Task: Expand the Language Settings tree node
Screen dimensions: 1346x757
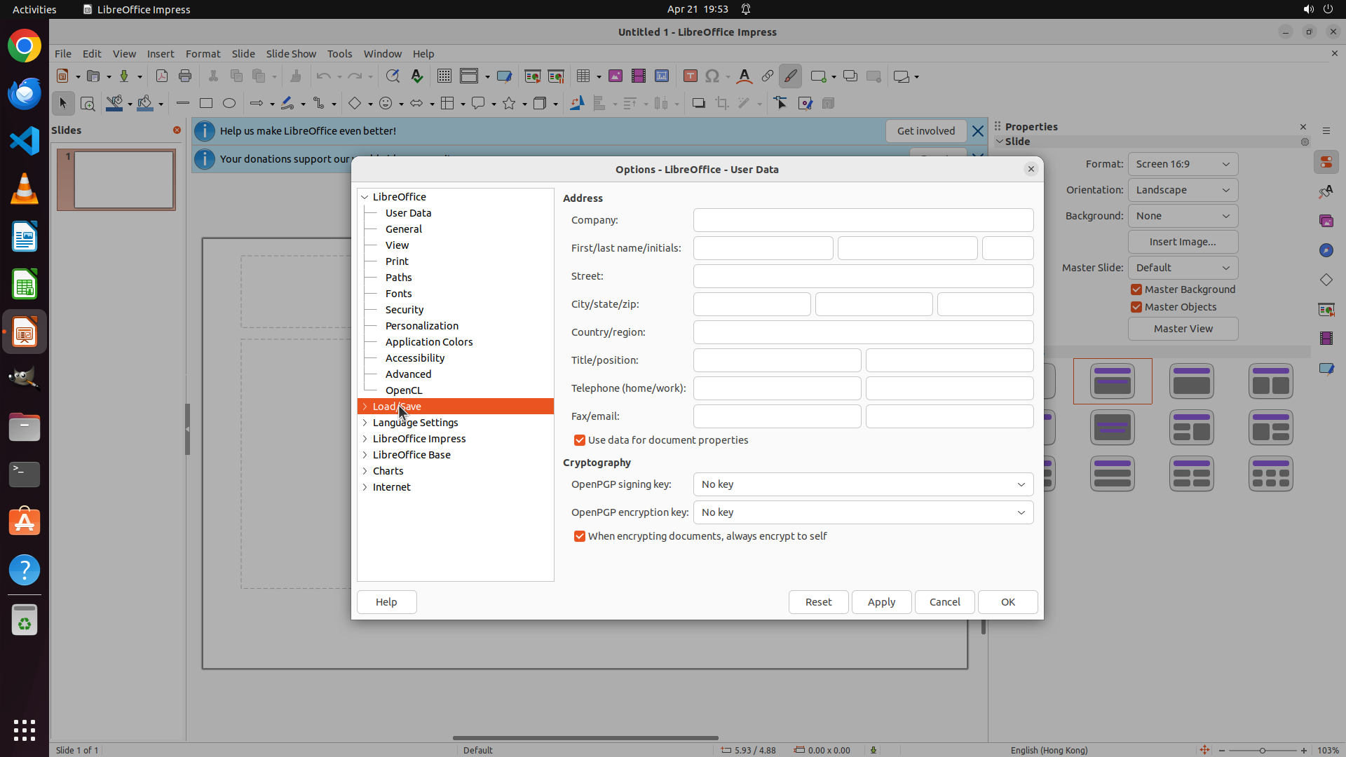Action: [x=365, y=423]
